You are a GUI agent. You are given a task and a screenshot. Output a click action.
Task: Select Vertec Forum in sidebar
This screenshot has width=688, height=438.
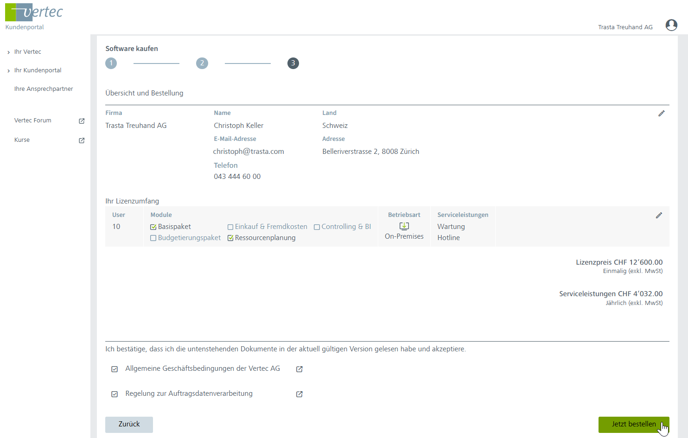(x=33, y=121)
